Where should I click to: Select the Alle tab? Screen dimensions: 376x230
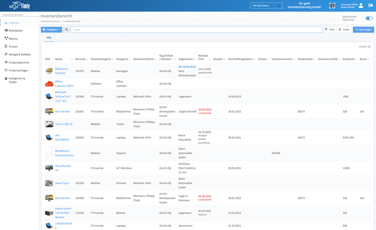pyautogui.click(x=49, y=38)
